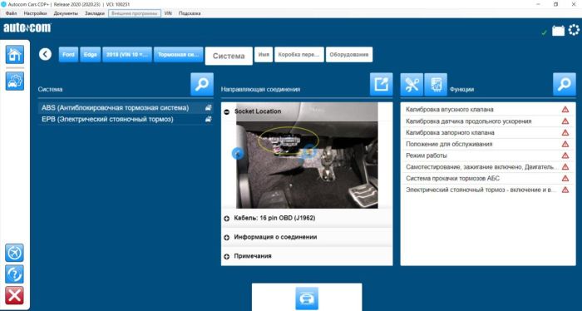Open external link icon for connection guide
Viewport: 582px width, 311px height.
click(381, 84)
